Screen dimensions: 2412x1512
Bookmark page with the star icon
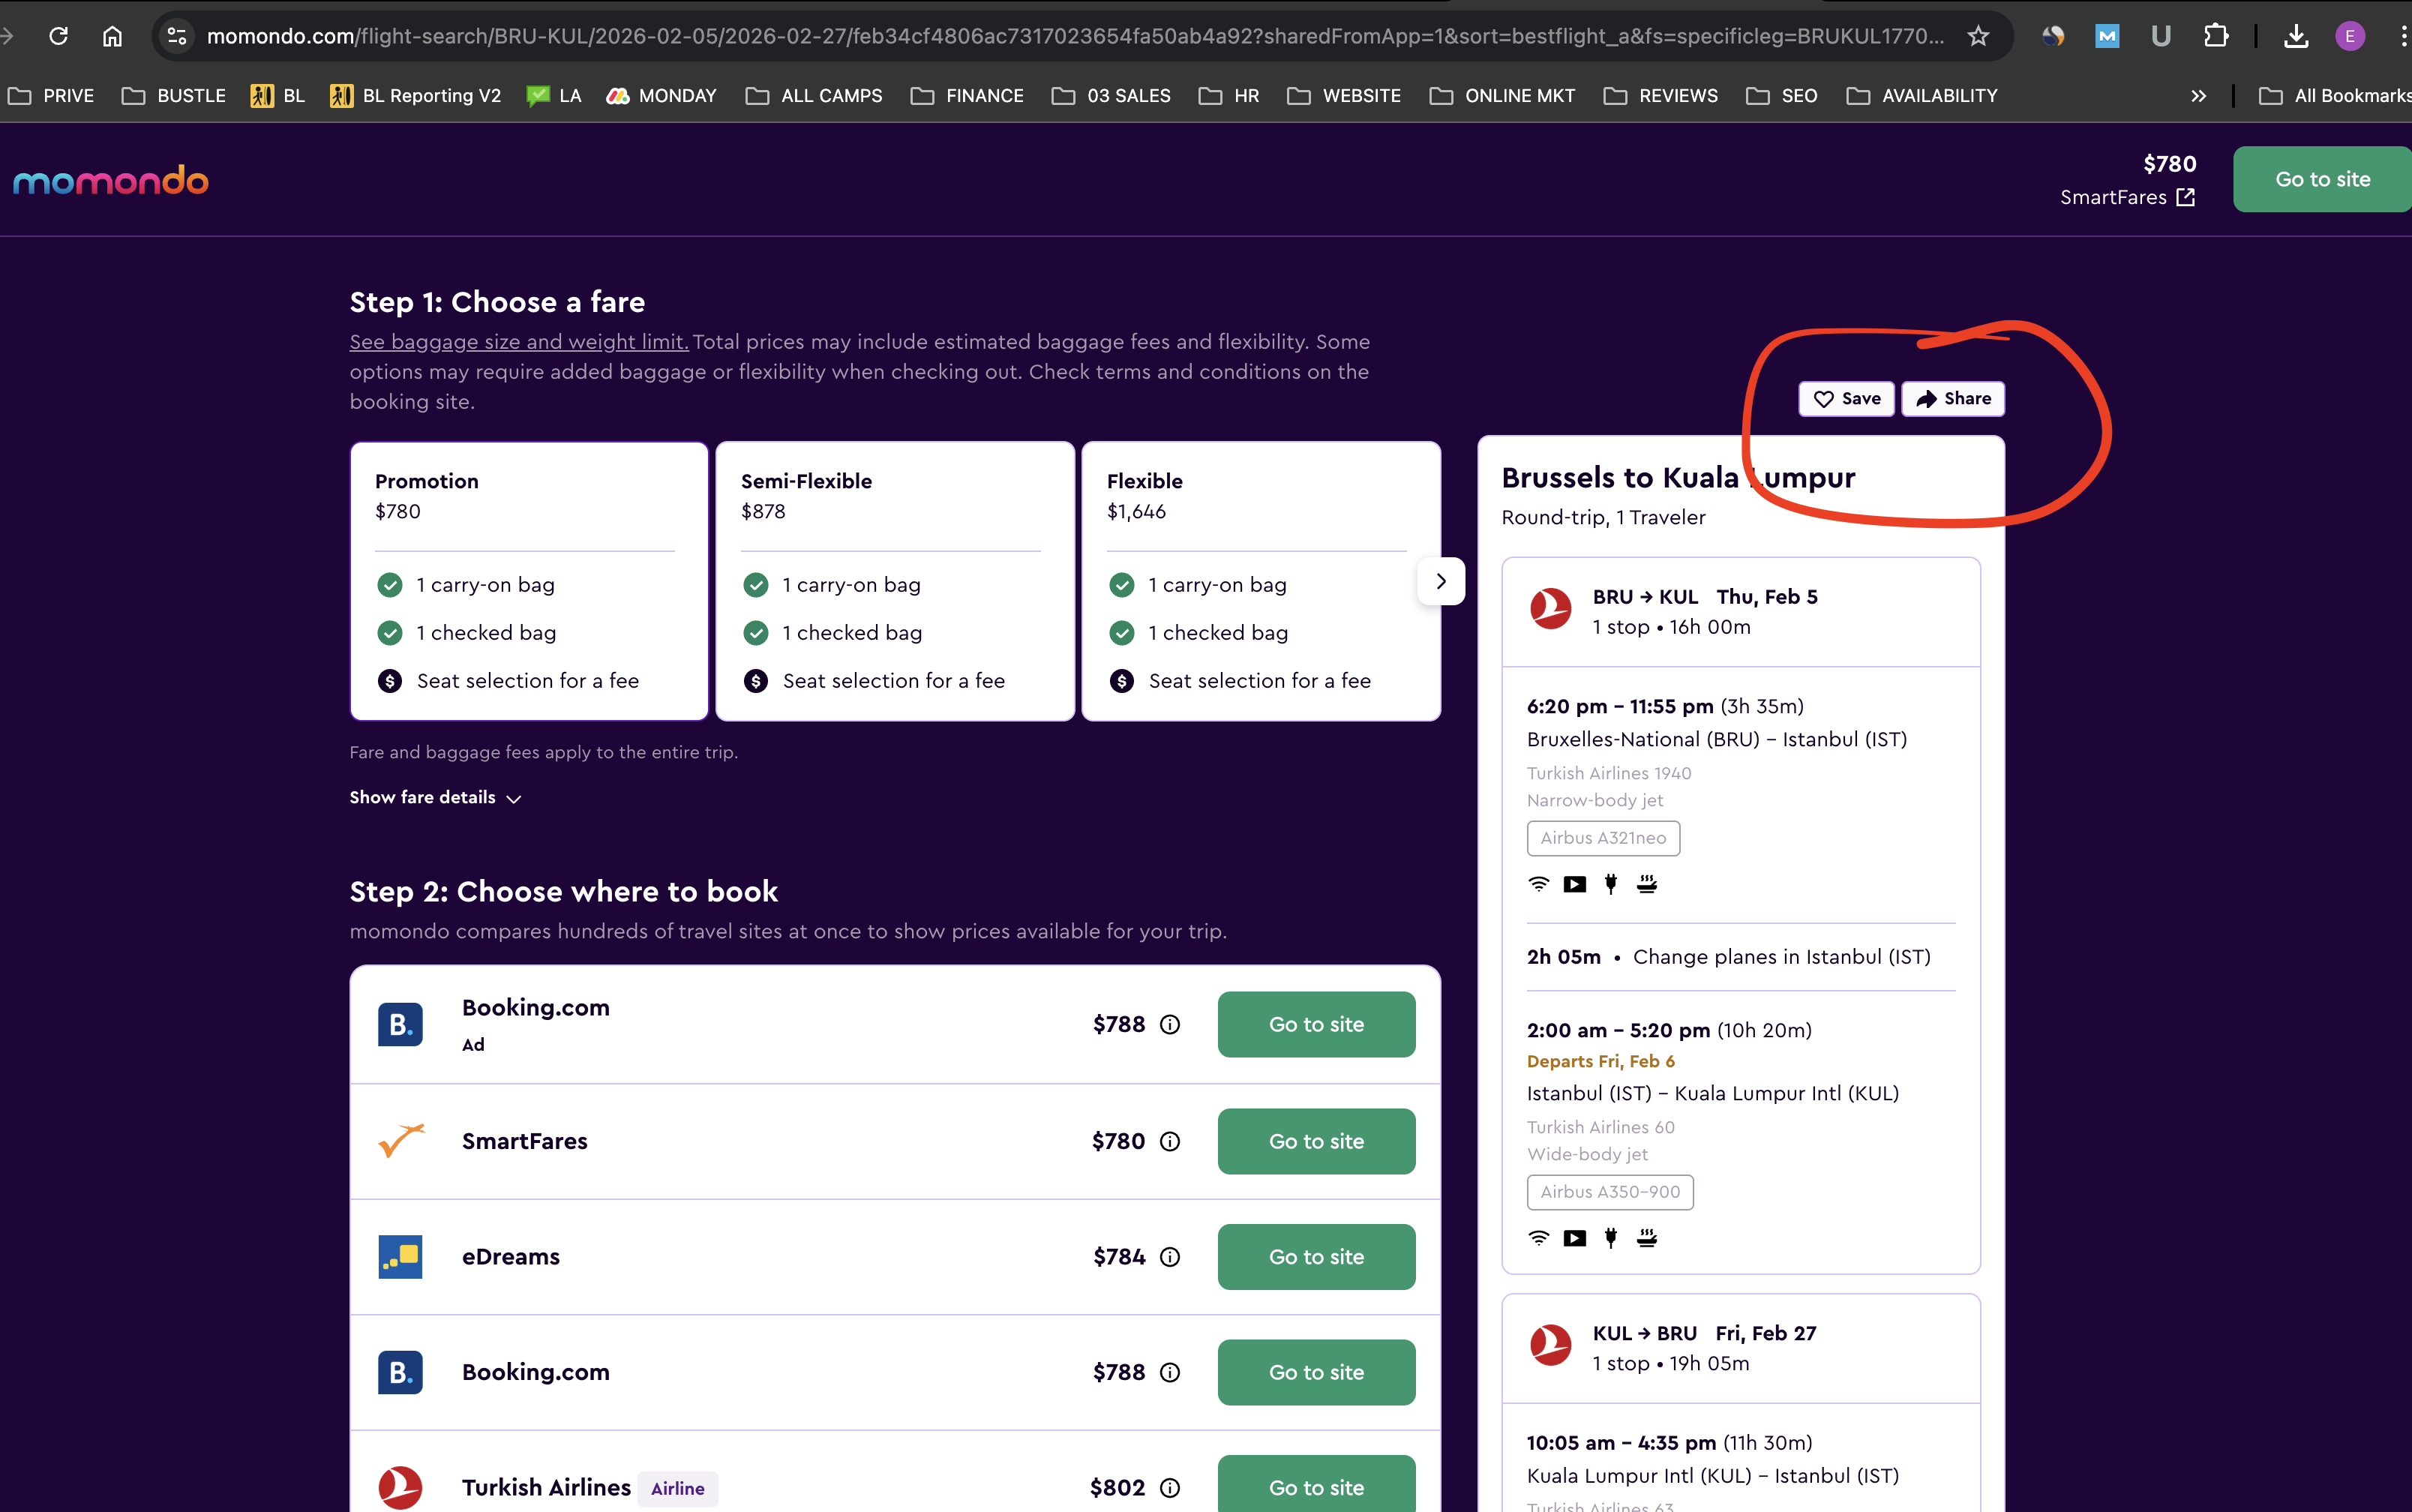click(x=1977, y=37)
